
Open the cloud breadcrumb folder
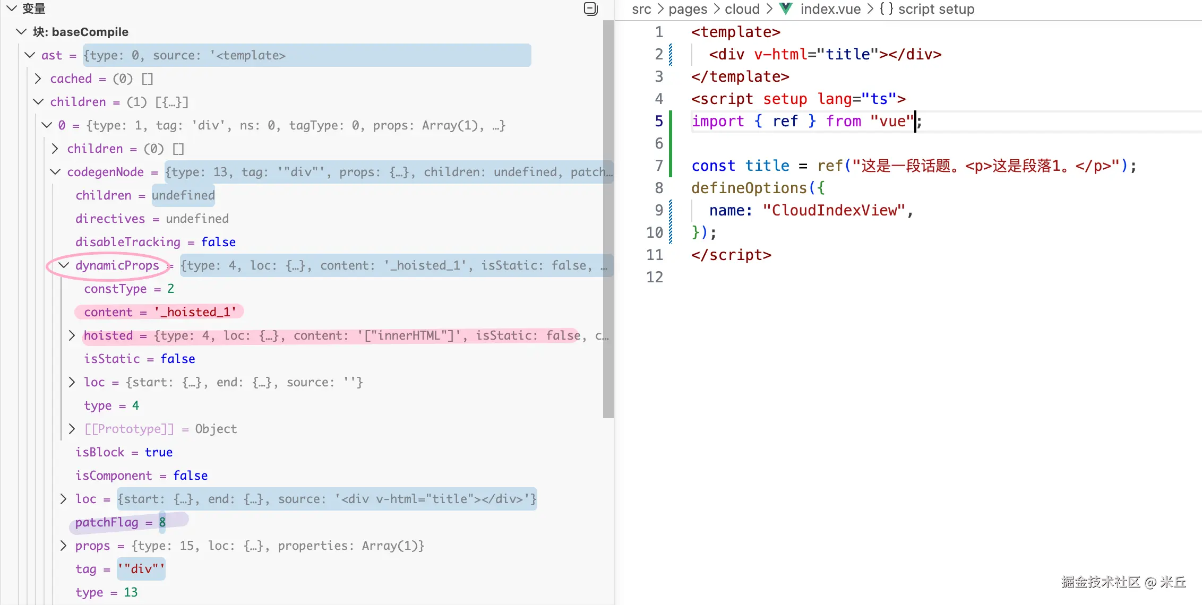coord(742,9)
